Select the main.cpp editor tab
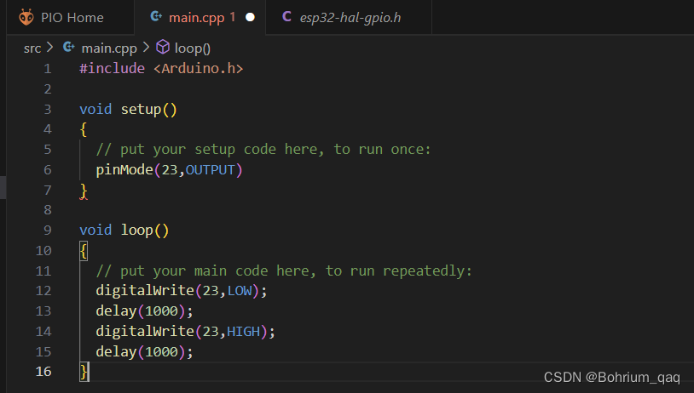The width and height of the screenshot is (694, 393). click(200, 18)
